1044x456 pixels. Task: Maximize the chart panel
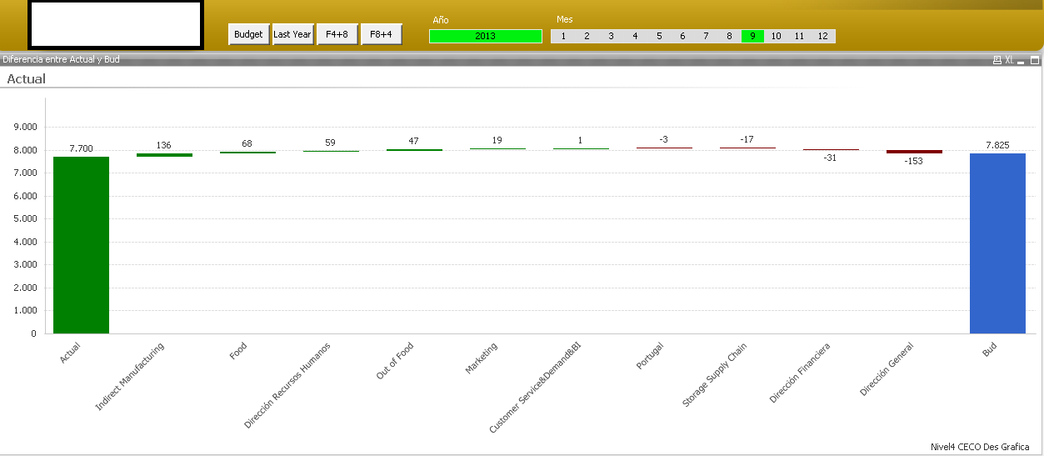(x=1035, y=60)
